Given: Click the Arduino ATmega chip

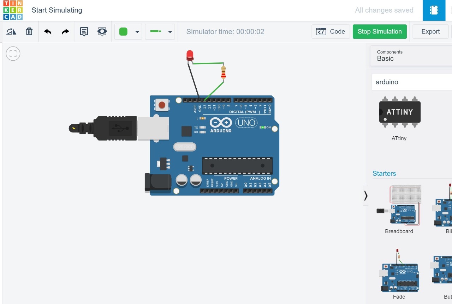Looking at the screenshot, I should coord(237,166).
